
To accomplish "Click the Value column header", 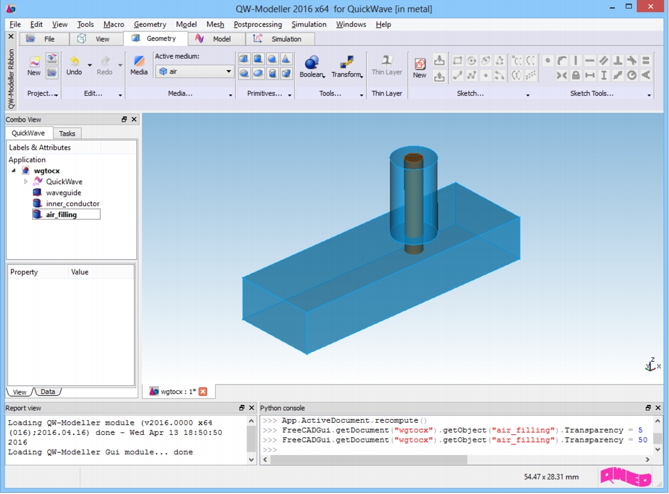I will [101, 272].
